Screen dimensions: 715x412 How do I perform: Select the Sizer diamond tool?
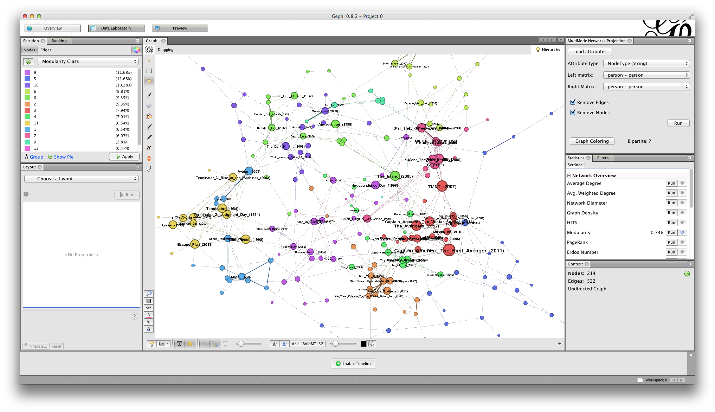pos(149,105)
